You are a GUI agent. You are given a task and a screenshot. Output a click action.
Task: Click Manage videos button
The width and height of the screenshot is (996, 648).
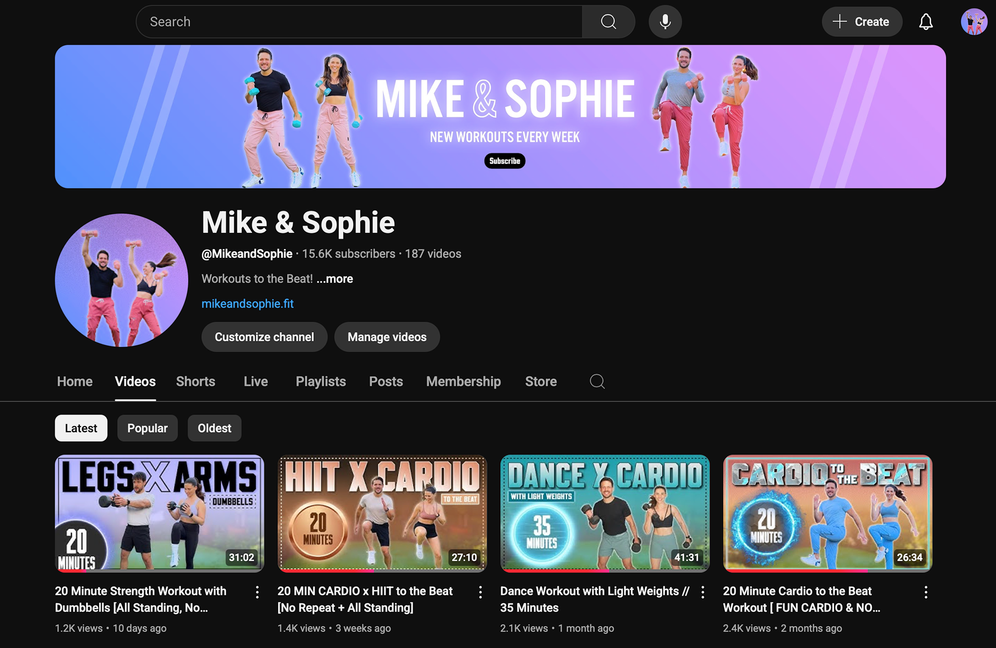click(387, 337)
